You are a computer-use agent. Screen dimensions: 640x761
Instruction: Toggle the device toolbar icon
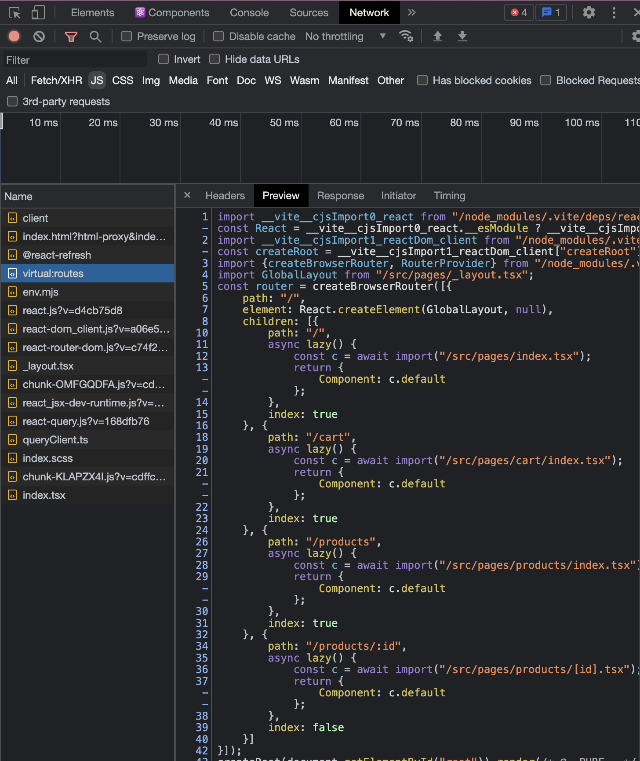tap(38, 13)
